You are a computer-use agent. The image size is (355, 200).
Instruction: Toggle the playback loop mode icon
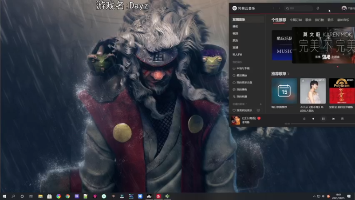coord(304,119)
